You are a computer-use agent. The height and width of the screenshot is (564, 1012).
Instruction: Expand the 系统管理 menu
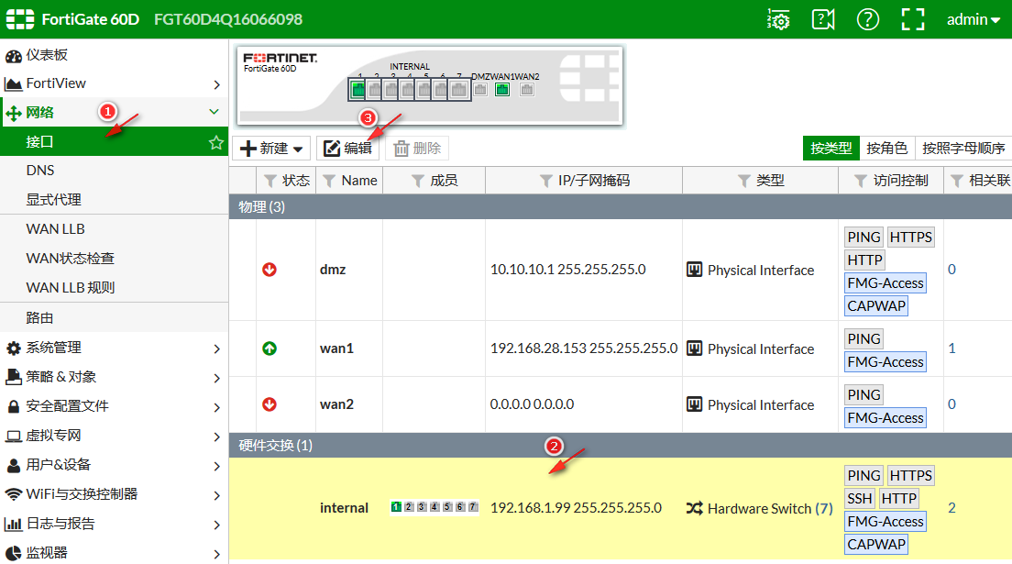click(115, 348)
